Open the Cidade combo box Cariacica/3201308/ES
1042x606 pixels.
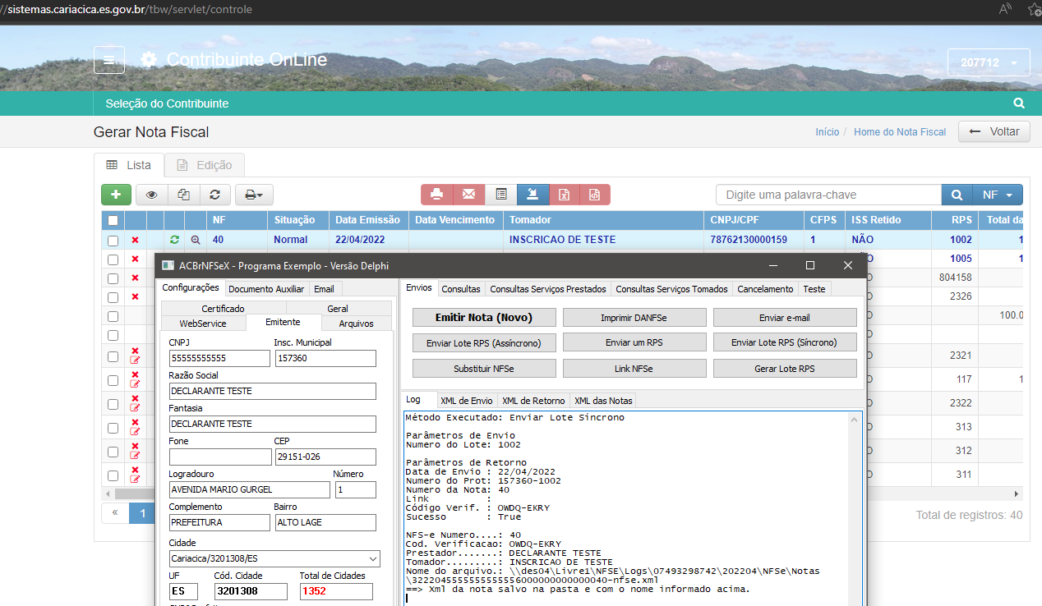[274, 558]
